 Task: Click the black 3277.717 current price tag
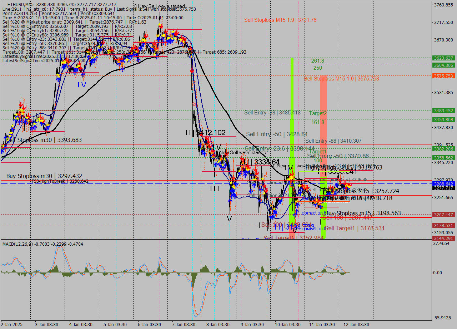pyautogui.click(x=443, y=188)
